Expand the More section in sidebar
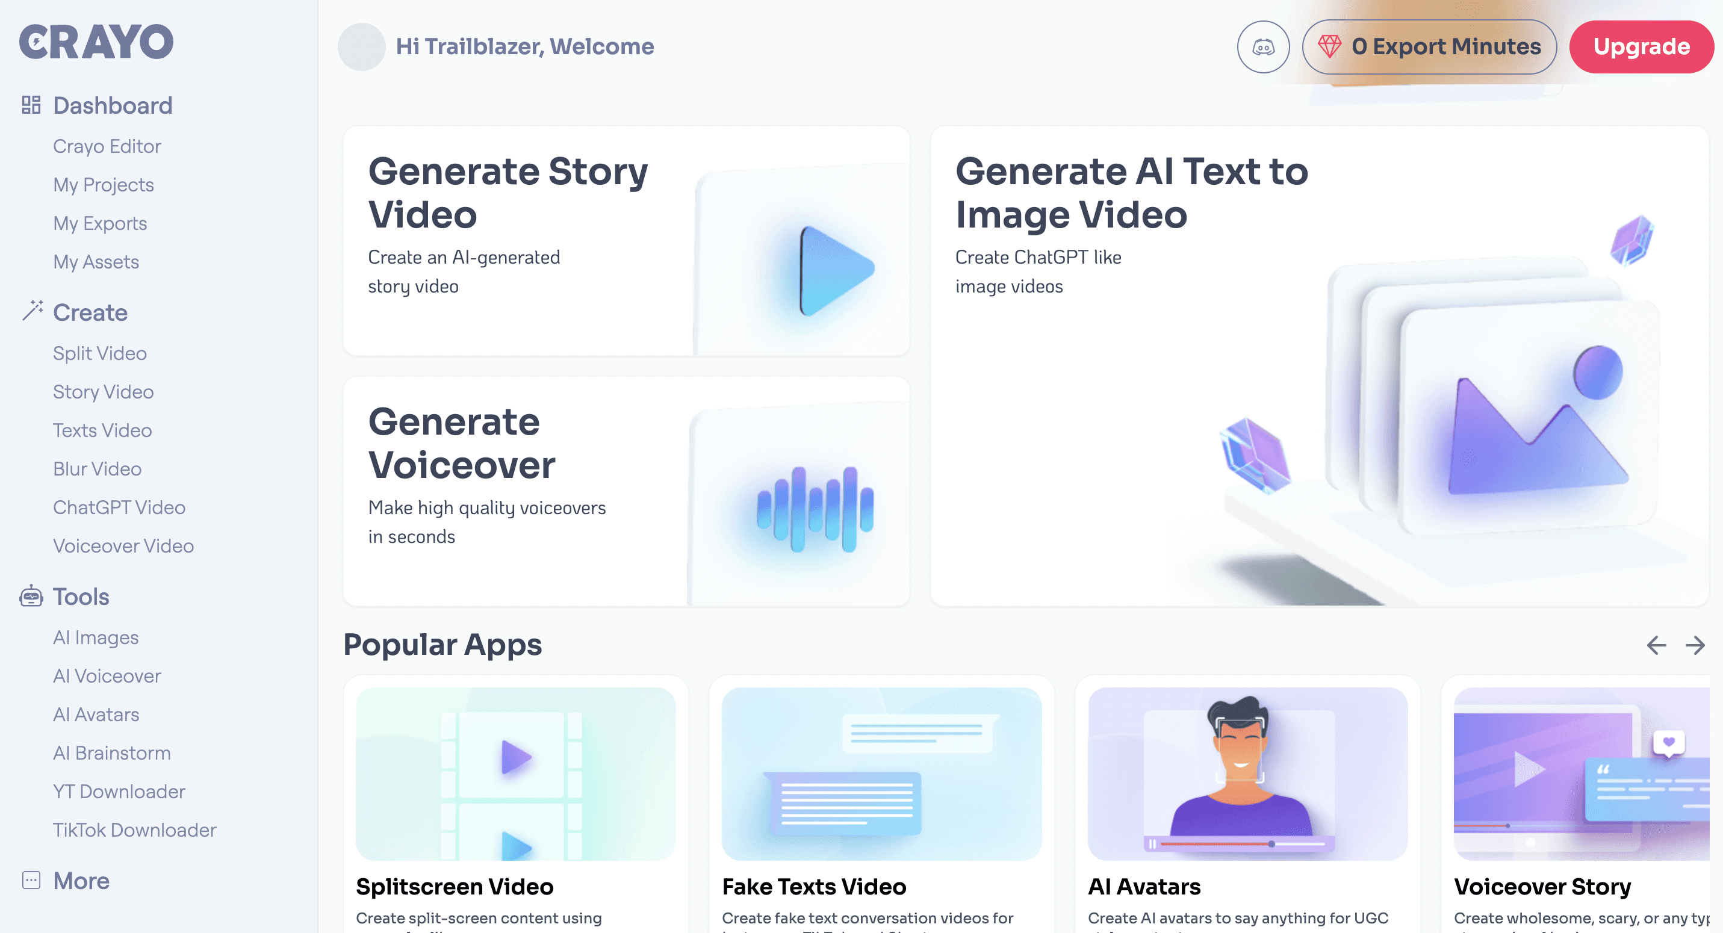Viewport: 1723px width, 933px height. (x=81, y=880)
